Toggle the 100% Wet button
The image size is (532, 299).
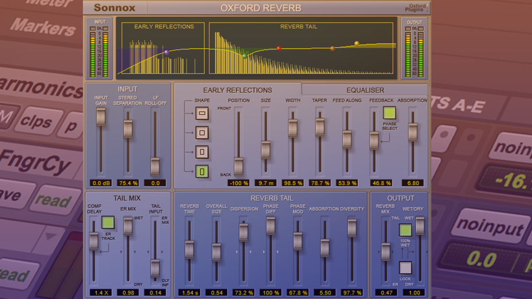pos(405,230)
